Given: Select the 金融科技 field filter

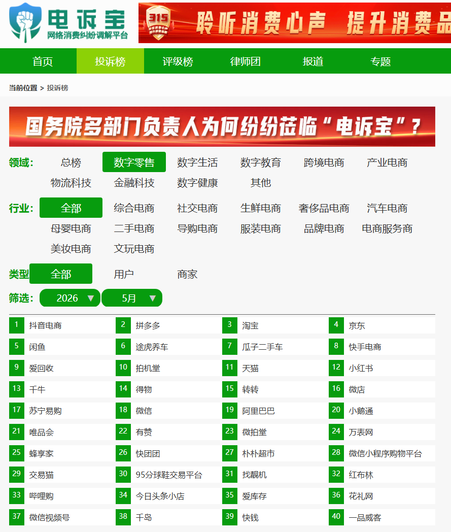Looking at the screenshot, I should point(134,183).
